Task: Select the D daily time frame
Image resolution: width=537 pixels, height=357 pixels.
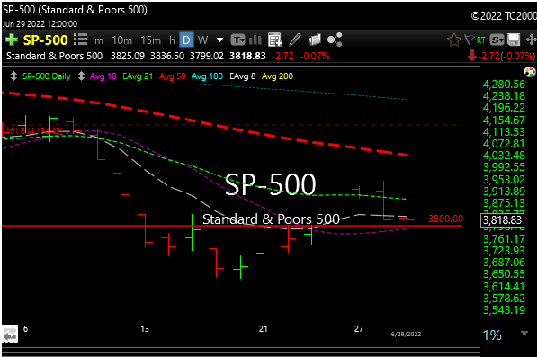Action: [187, 40]
